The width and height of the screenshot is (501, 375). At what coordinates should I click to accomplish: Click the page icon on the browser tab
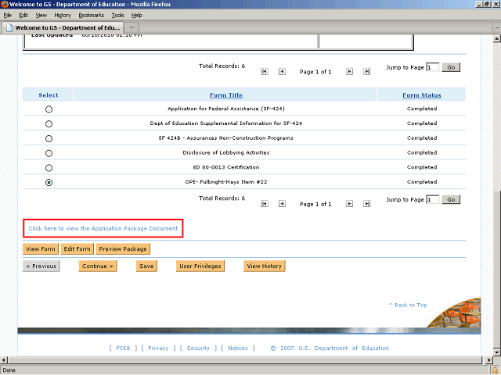(x=9, y=28)
